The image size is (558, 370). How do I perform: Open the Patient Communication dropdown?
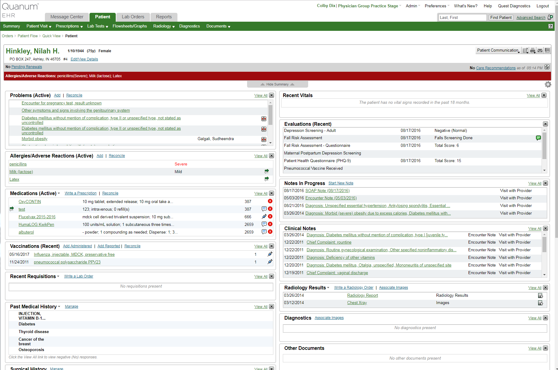click(498, 50)
